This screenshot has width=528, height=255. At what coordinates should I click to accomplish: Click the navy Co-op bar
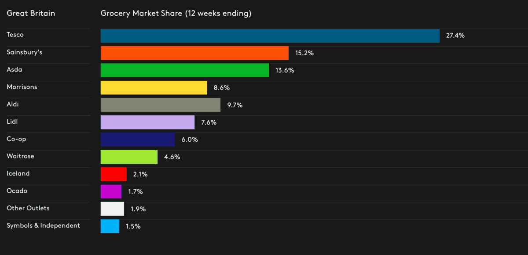(x=137, y=140)
